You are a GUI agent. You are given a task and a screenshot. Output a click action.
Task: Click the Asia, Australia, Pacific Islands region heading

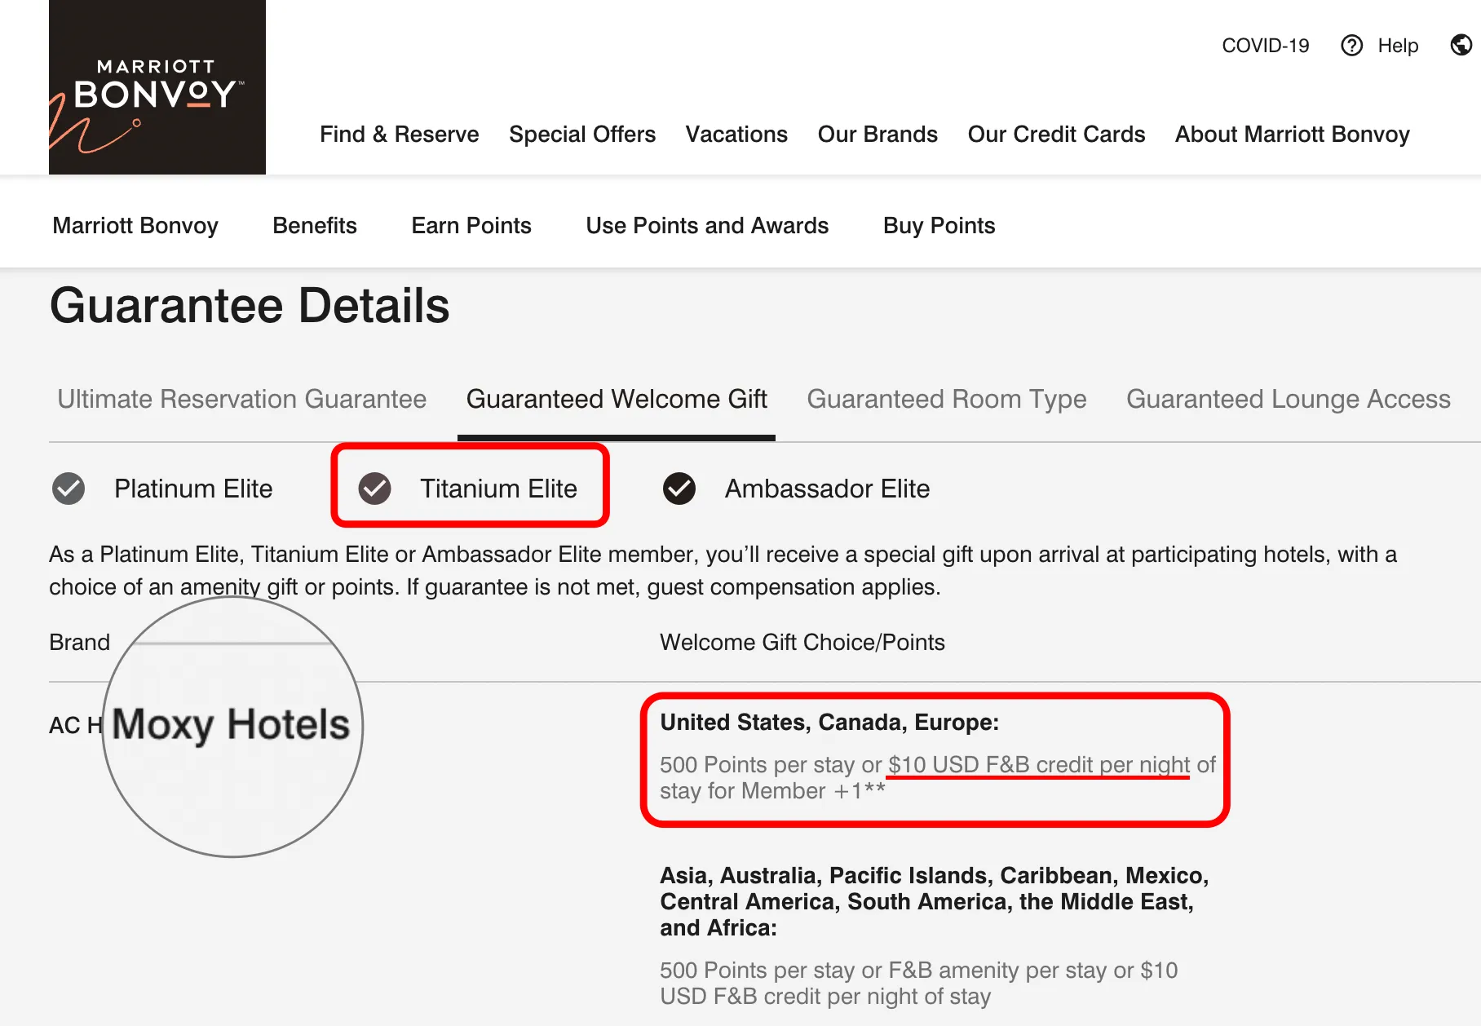pyautogui.click(x=935, y=902)
